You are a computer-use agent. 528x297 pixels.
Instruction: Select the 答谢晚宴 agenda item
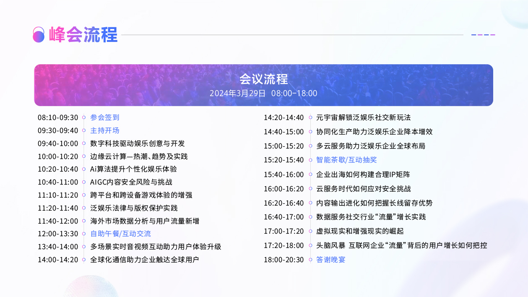(331, 260)
